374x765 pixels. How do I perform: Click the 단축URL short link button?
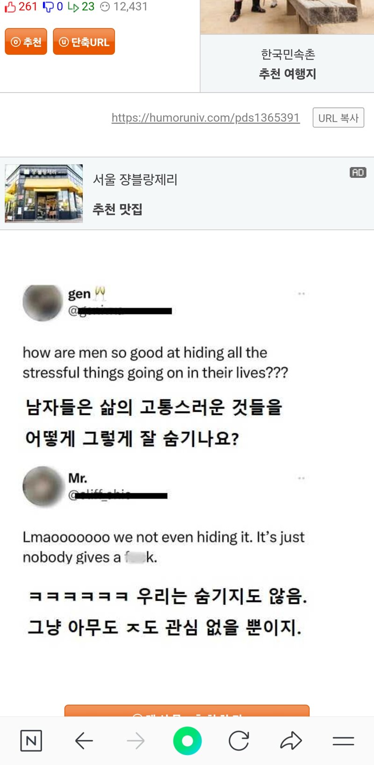click(84, 42)
